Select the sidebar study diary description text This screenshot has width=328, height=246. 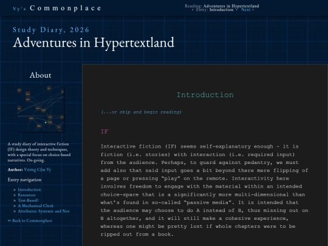click(39, 152)
